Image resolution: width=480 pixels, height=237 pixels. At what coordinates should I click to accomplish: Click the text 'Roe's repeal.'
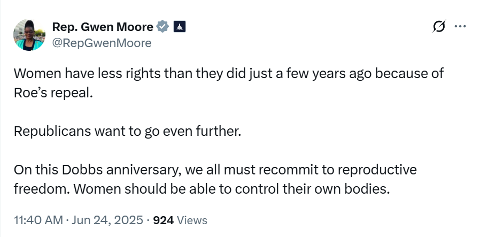point(53,93)
